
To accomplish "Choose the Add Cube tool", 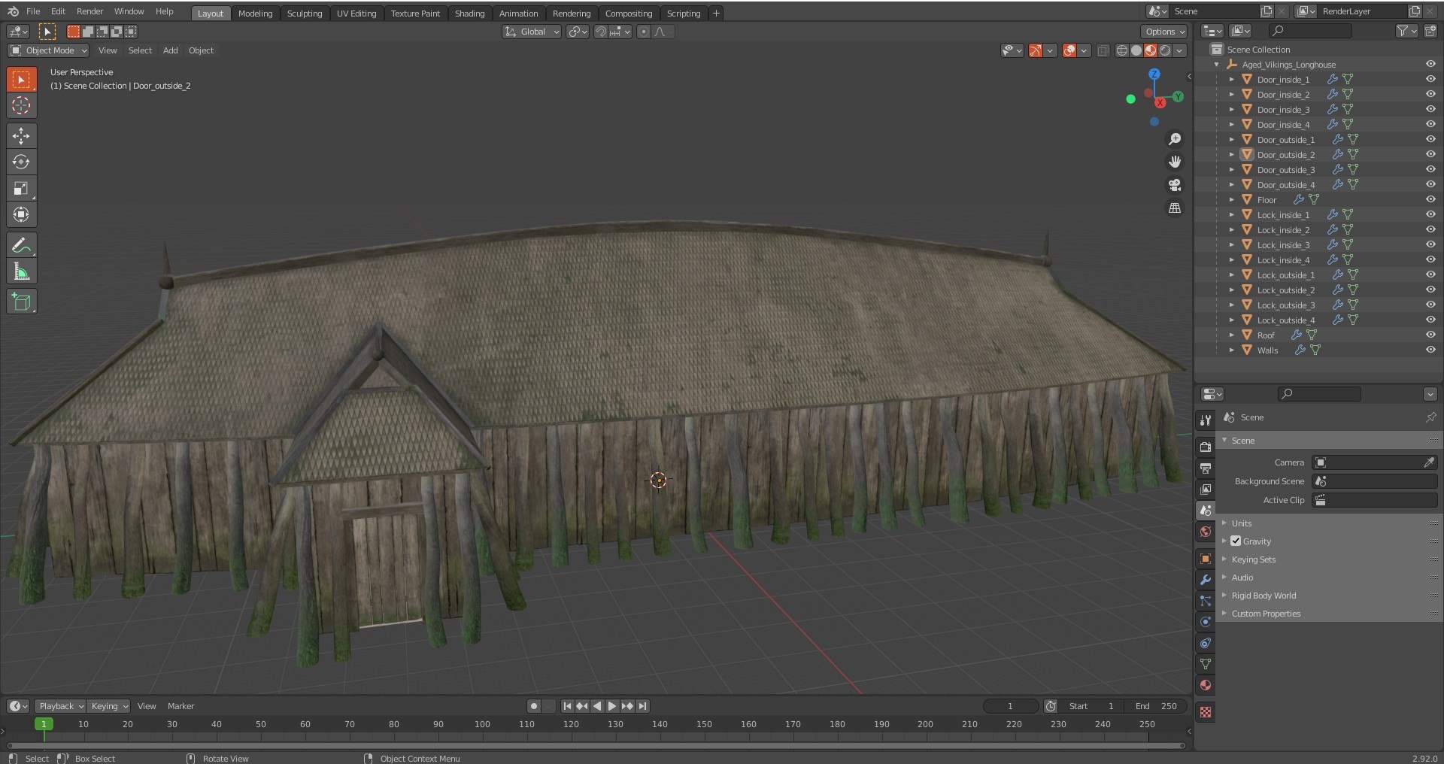I will click(x=21, y=302).
